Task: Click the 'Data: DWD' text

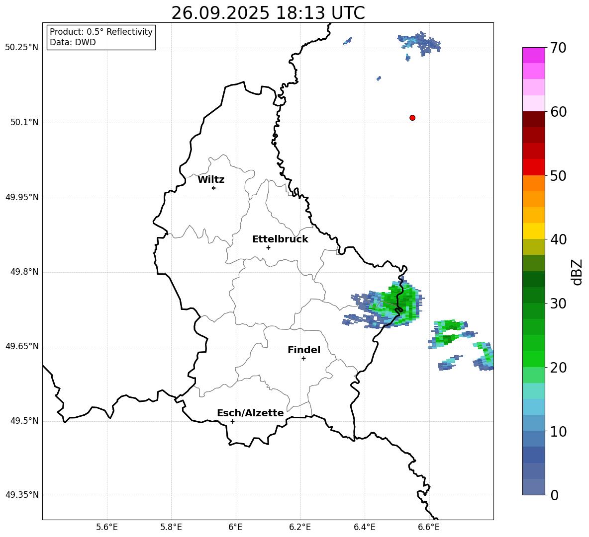Action: tap(73, 42)
